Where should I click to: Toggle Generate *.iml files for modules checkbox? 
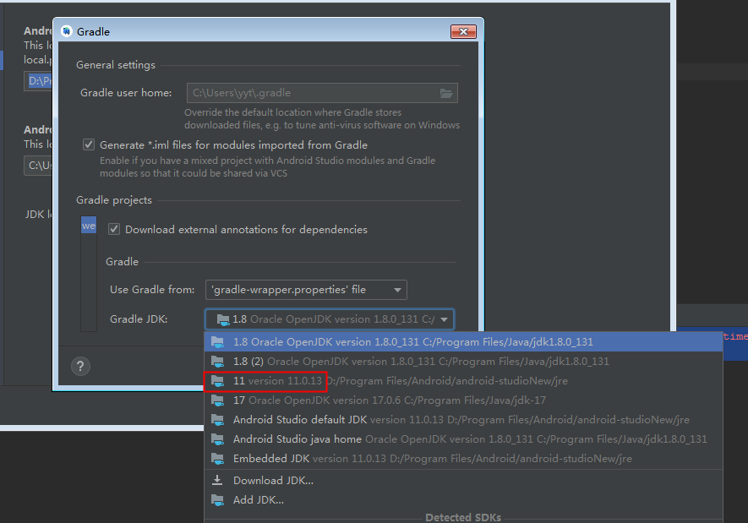point(89,144)
